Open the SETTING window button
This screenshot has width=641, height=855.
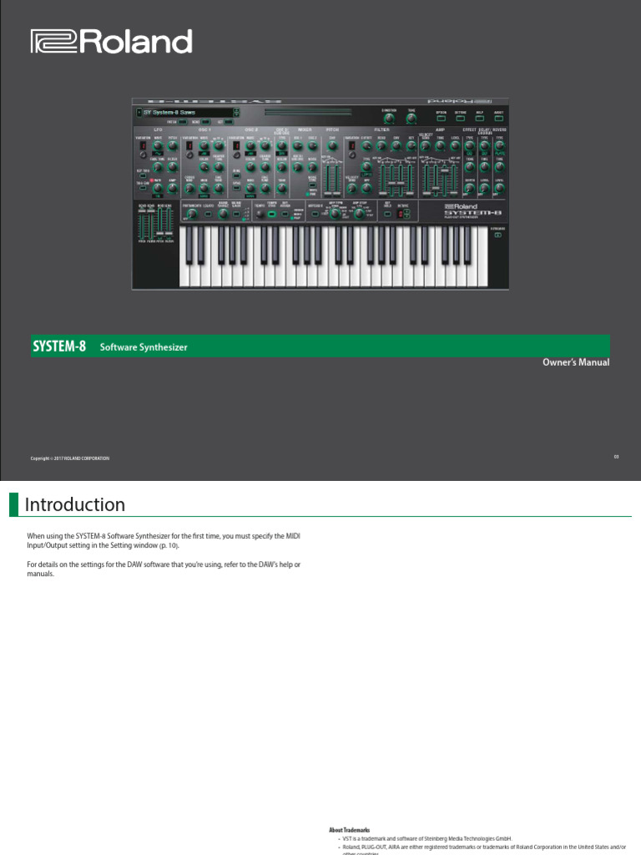pyautogui.click(x=460, y=119)
